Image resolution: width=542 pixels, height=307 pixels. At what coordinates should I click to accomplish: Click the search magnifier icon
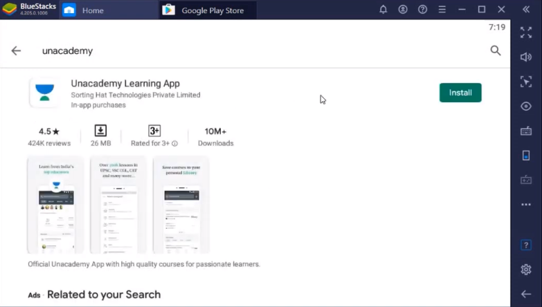click(496, 50)
